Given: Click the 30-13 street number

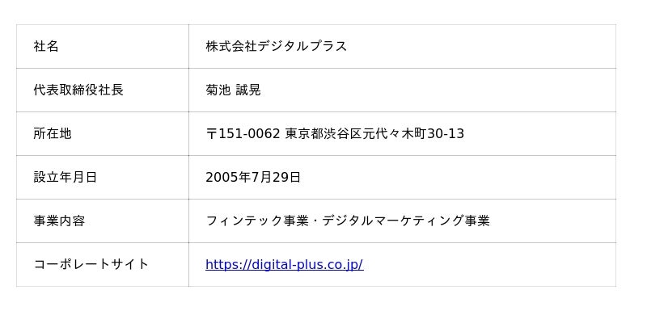Looking at the screenshot, I should tap(446, 133).
